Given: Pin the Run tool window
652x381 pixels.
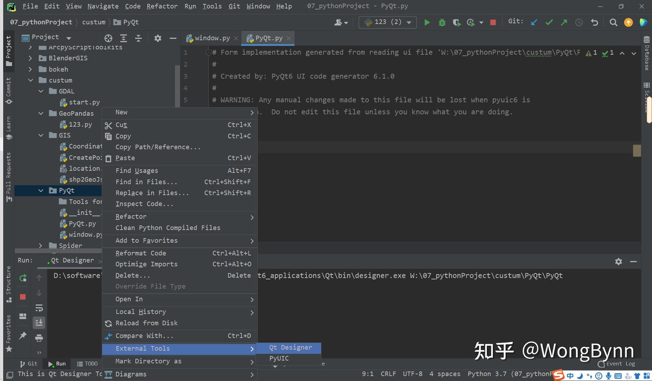Looking at the screenshot, I should [23, 336].
